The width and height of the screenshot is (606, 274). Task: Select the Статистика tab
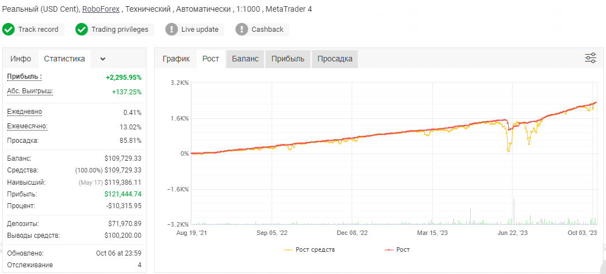(64, 59)
